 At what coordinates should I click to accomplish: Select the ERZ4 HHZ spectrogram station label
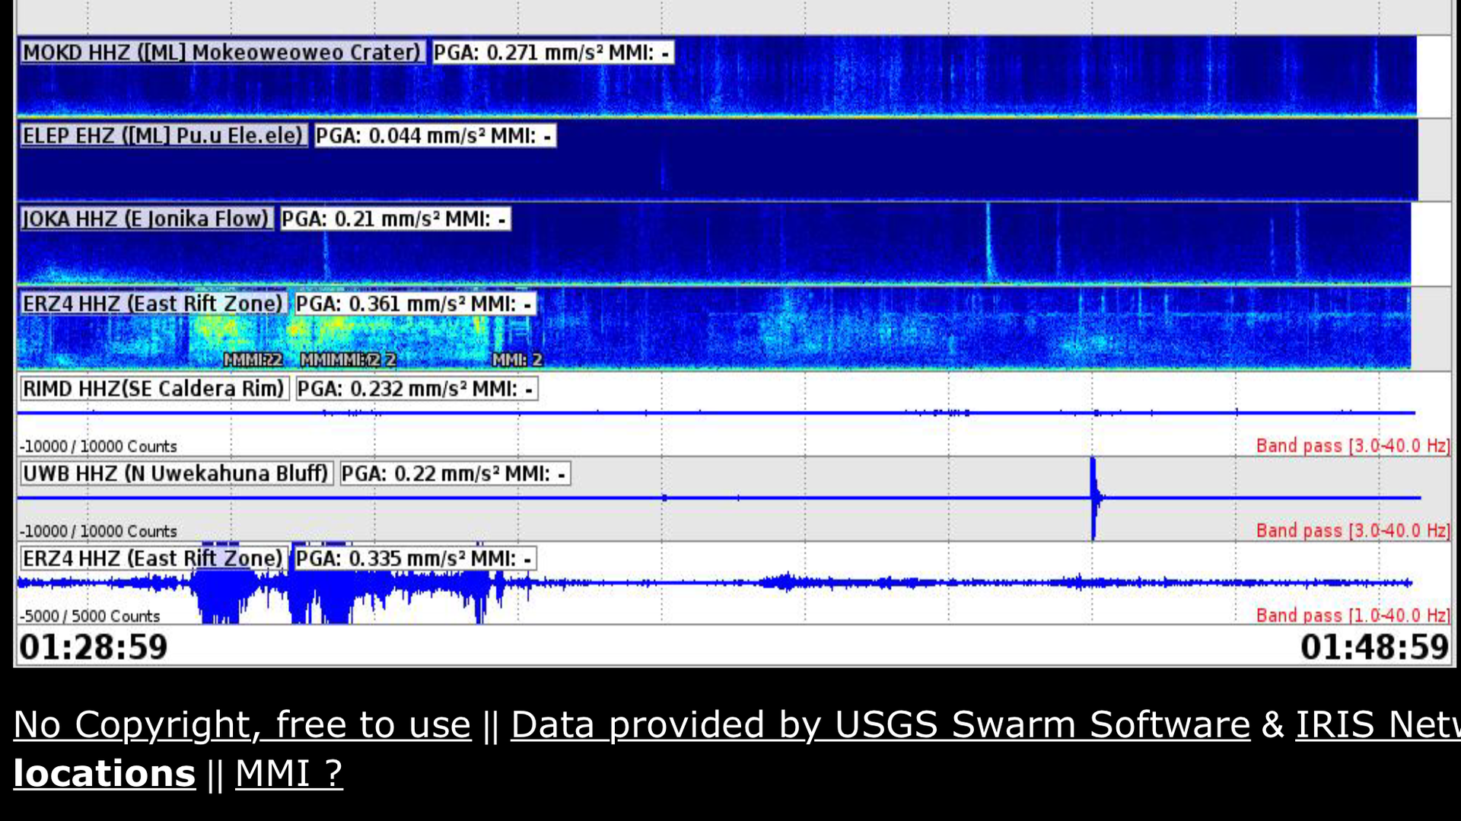click(x=153, y=304)
